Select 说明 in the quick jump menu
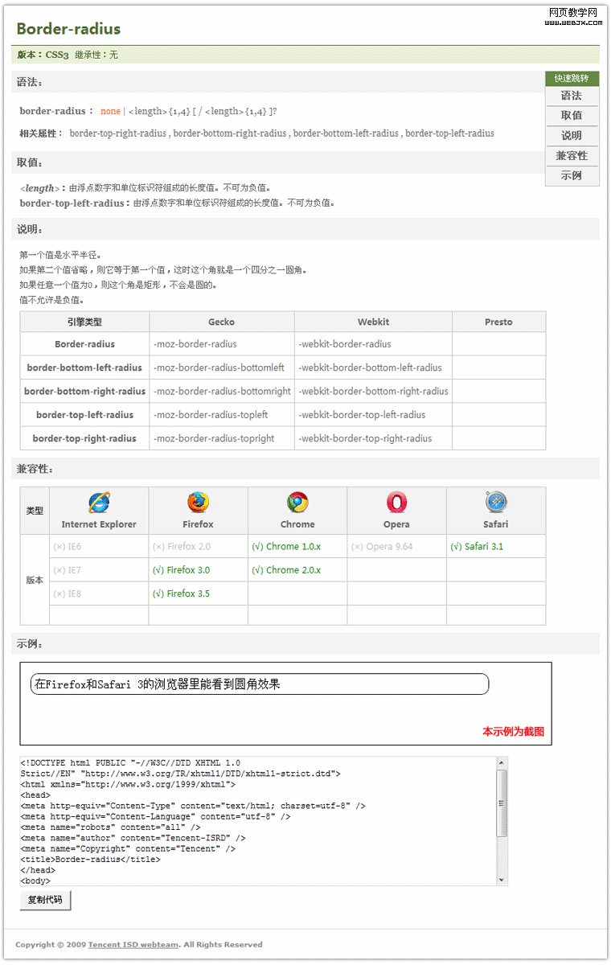Screen dimensions: 611x969 point(572,136)
